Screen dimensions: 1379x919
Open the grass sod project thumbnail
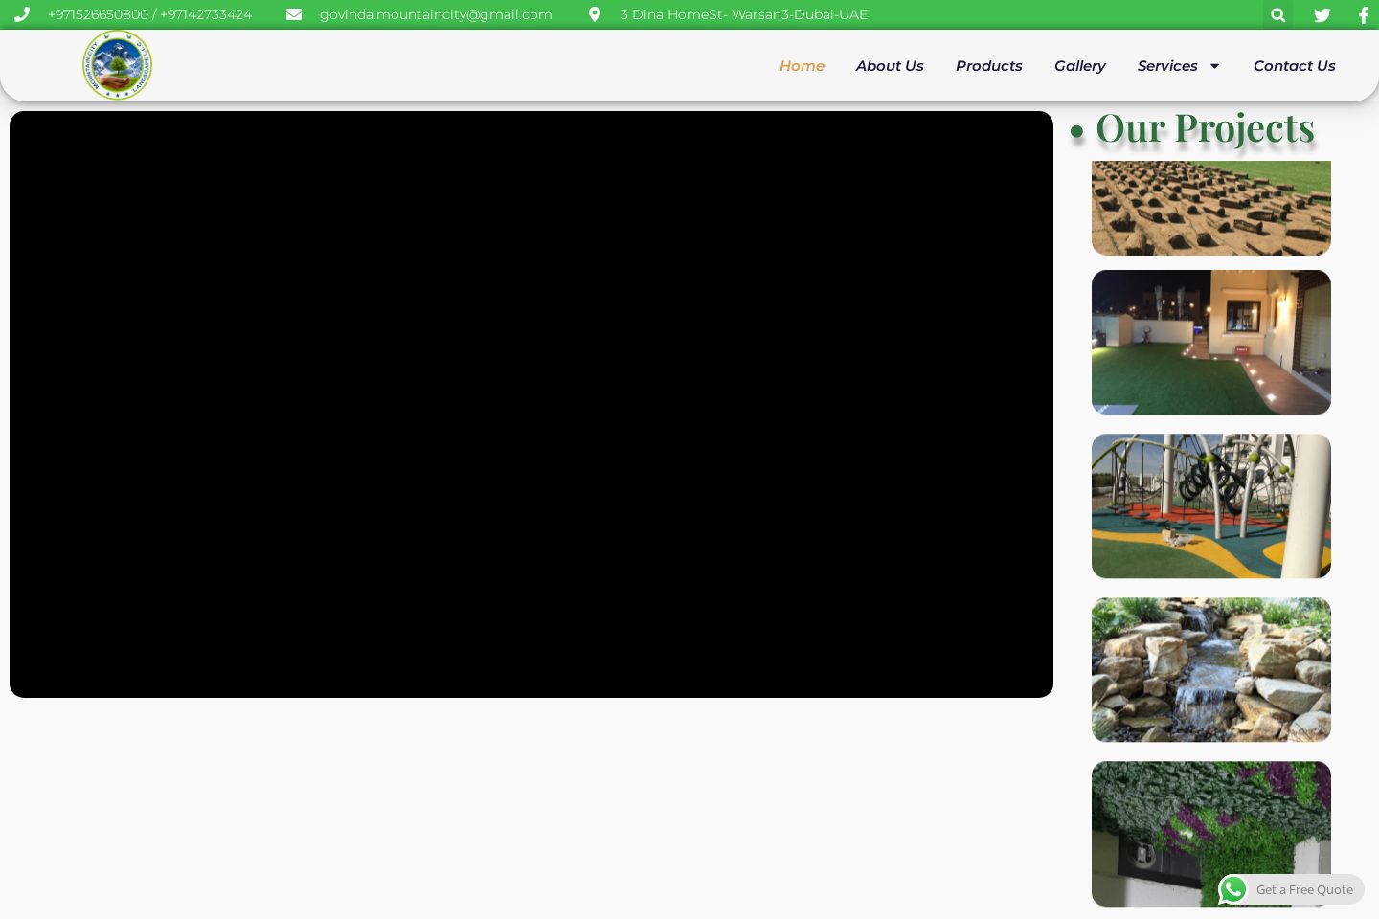(x=1211, y=208)
